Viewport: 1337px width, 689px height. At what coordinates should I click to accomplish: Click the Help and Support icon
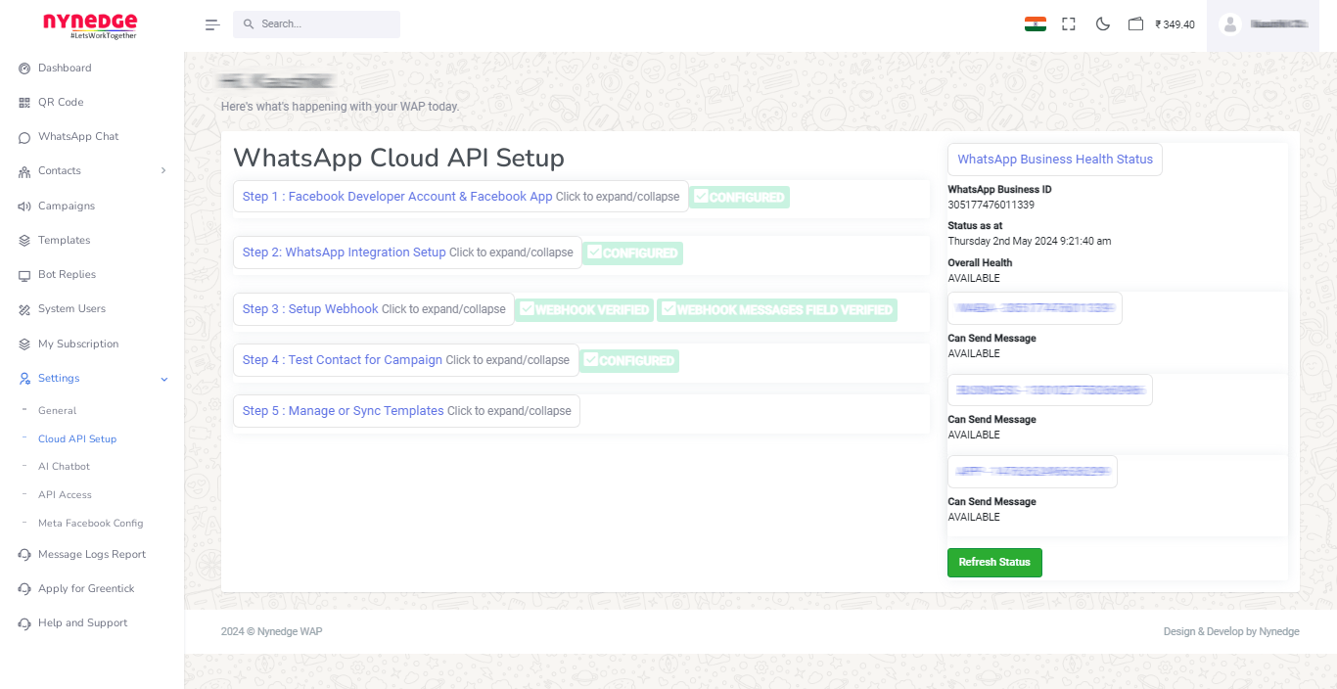pyautogui.click(x=24, y=623)
